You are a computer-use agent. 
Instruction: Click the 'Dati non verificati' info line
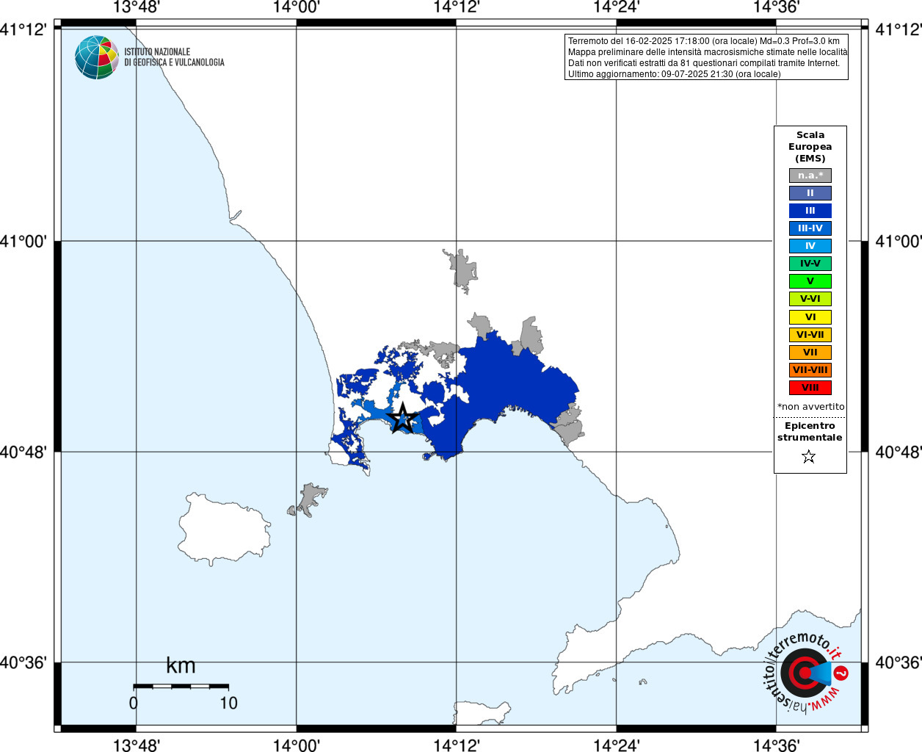704,63
